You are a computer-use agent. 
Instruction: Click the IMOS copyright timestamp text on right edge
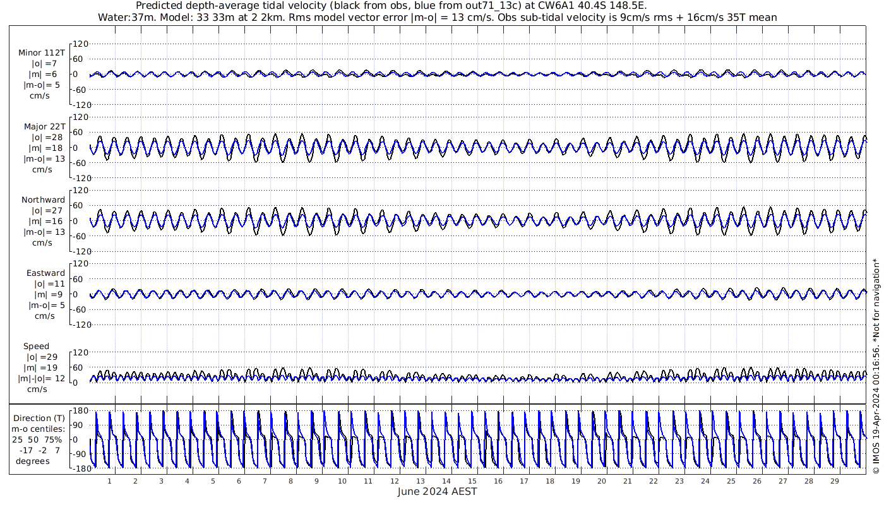[876, 366]
